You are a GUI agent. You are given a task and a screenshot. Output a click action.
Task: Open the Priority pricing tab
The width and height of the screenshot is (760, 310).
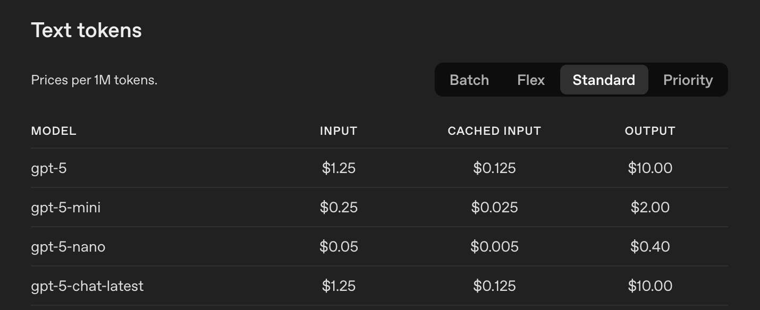pos(688,80)
